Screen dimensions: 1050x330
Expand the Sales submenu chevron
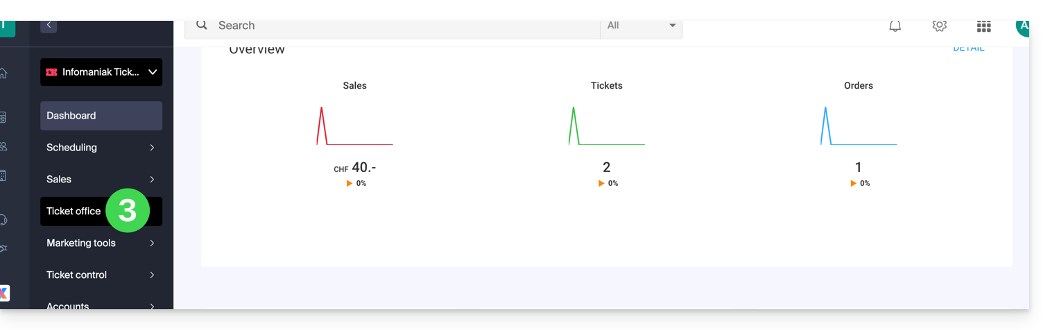coord(152,180)
